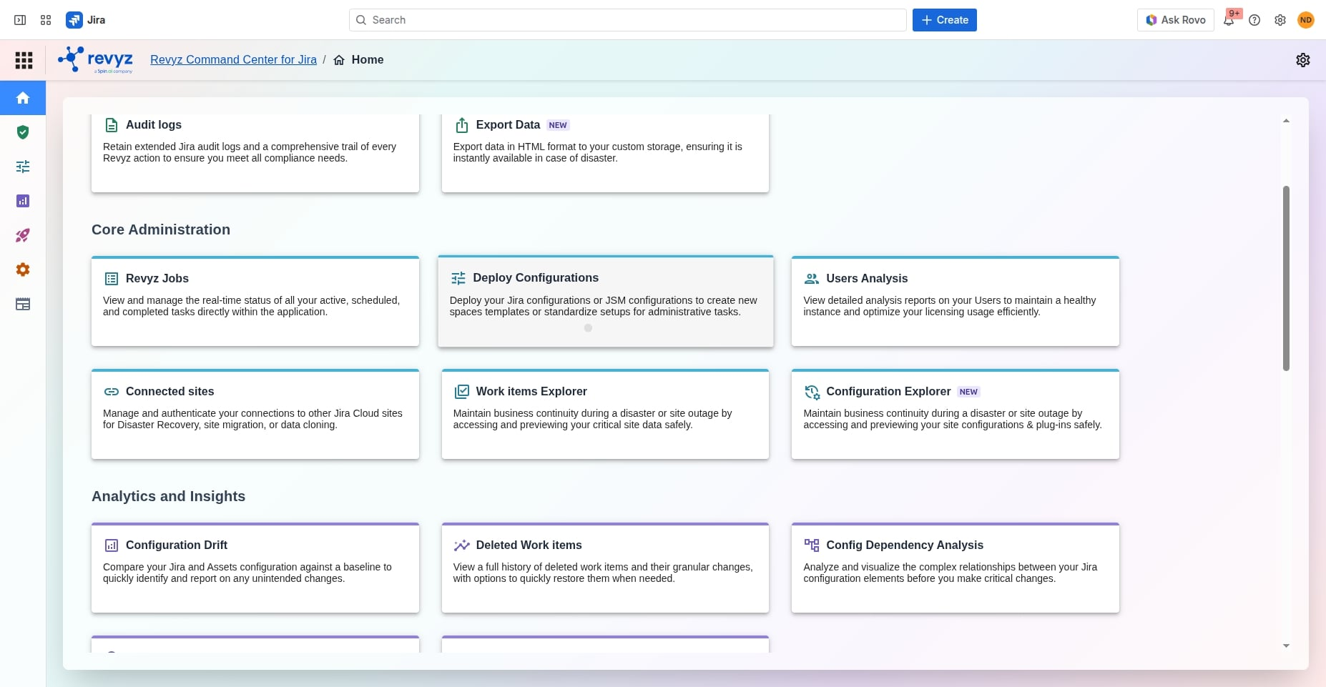Viewport: 1326px width, 687px height.
Task: Click the Export Data share icon
Action: [462, 125]
